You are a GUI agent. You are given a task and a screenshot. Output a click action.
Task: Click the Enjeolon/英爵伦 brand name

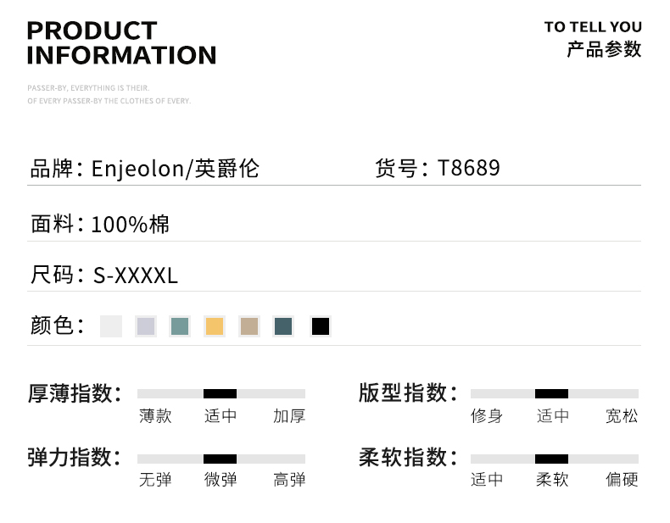tap(175, 169)
